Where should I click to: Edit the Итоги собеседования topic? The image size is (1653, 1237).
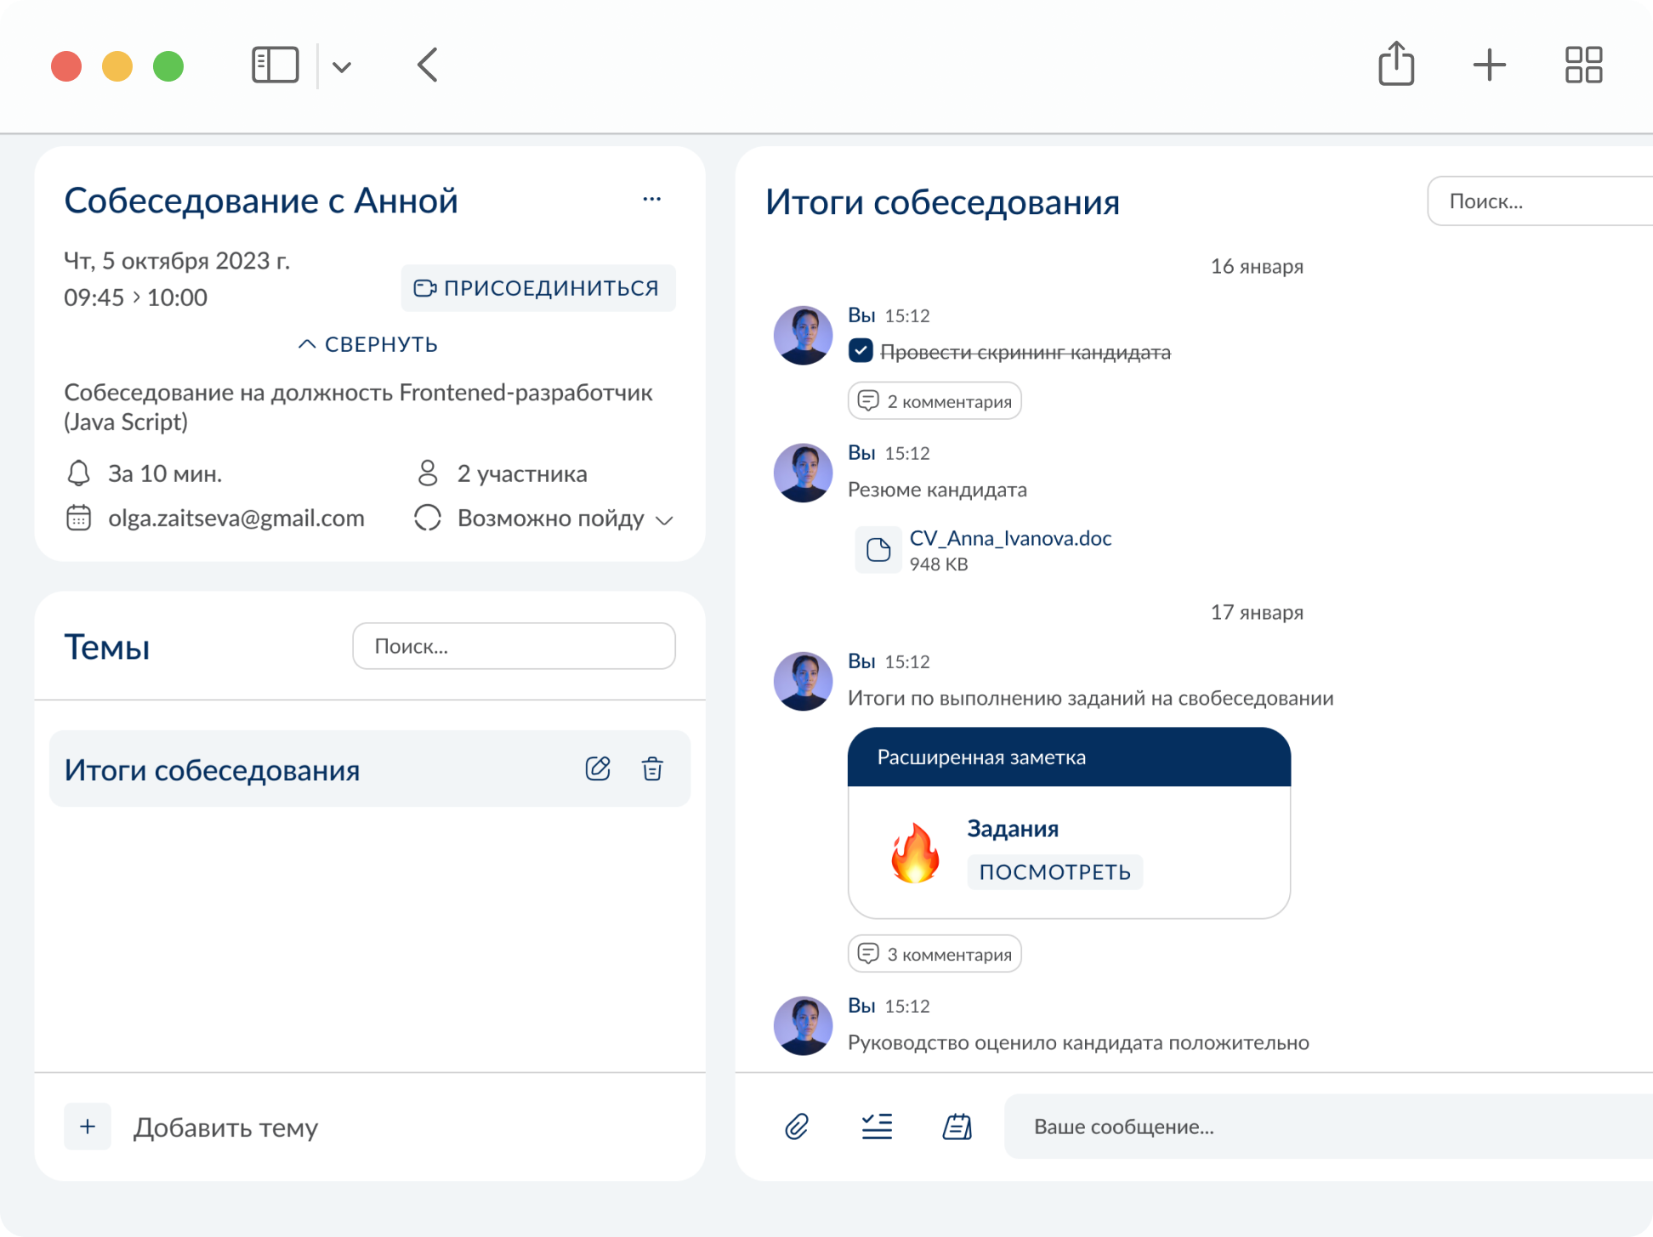(598, 769)
